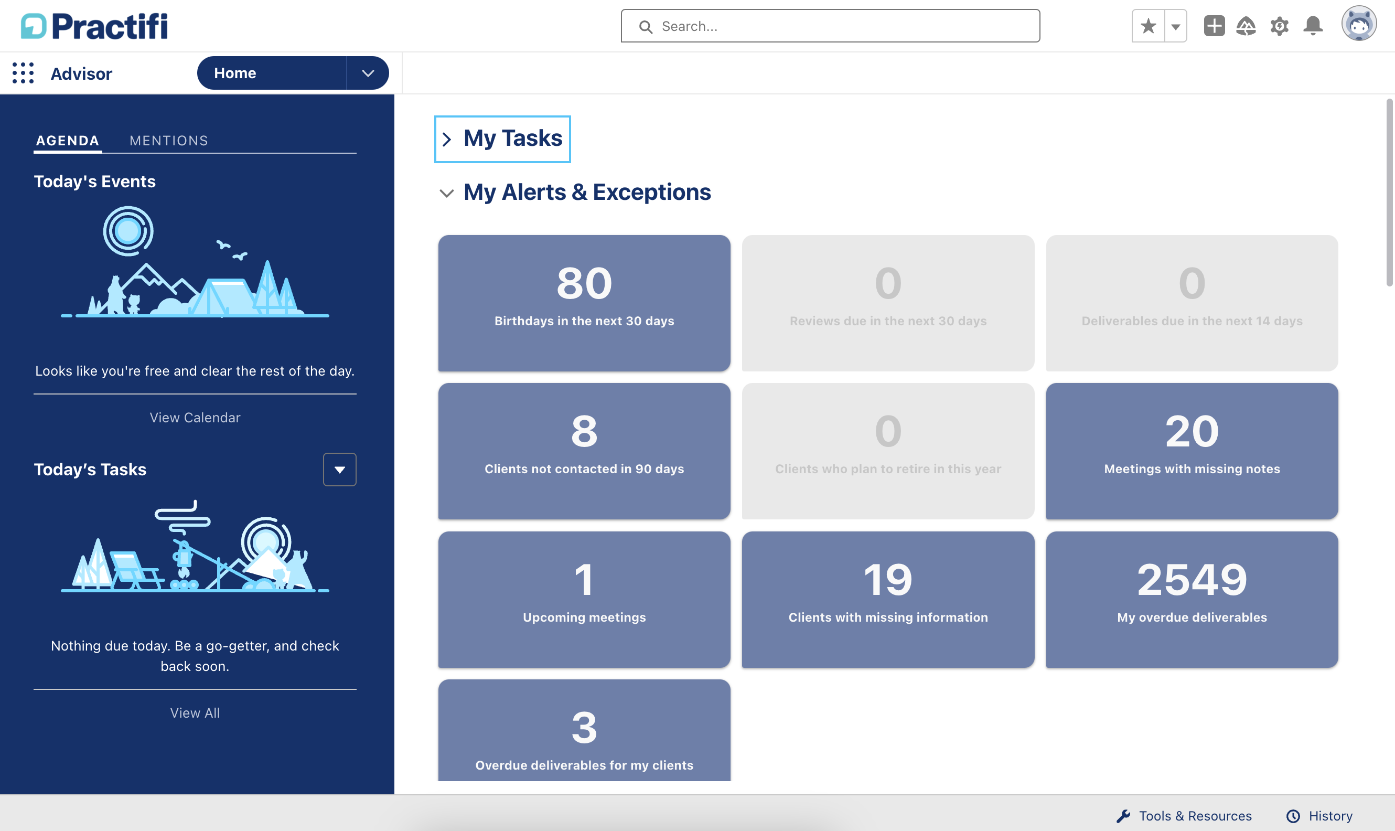Click the Trailhead learning icon
Viewport: 1395px width, 831px height.
click(1246, 26)
